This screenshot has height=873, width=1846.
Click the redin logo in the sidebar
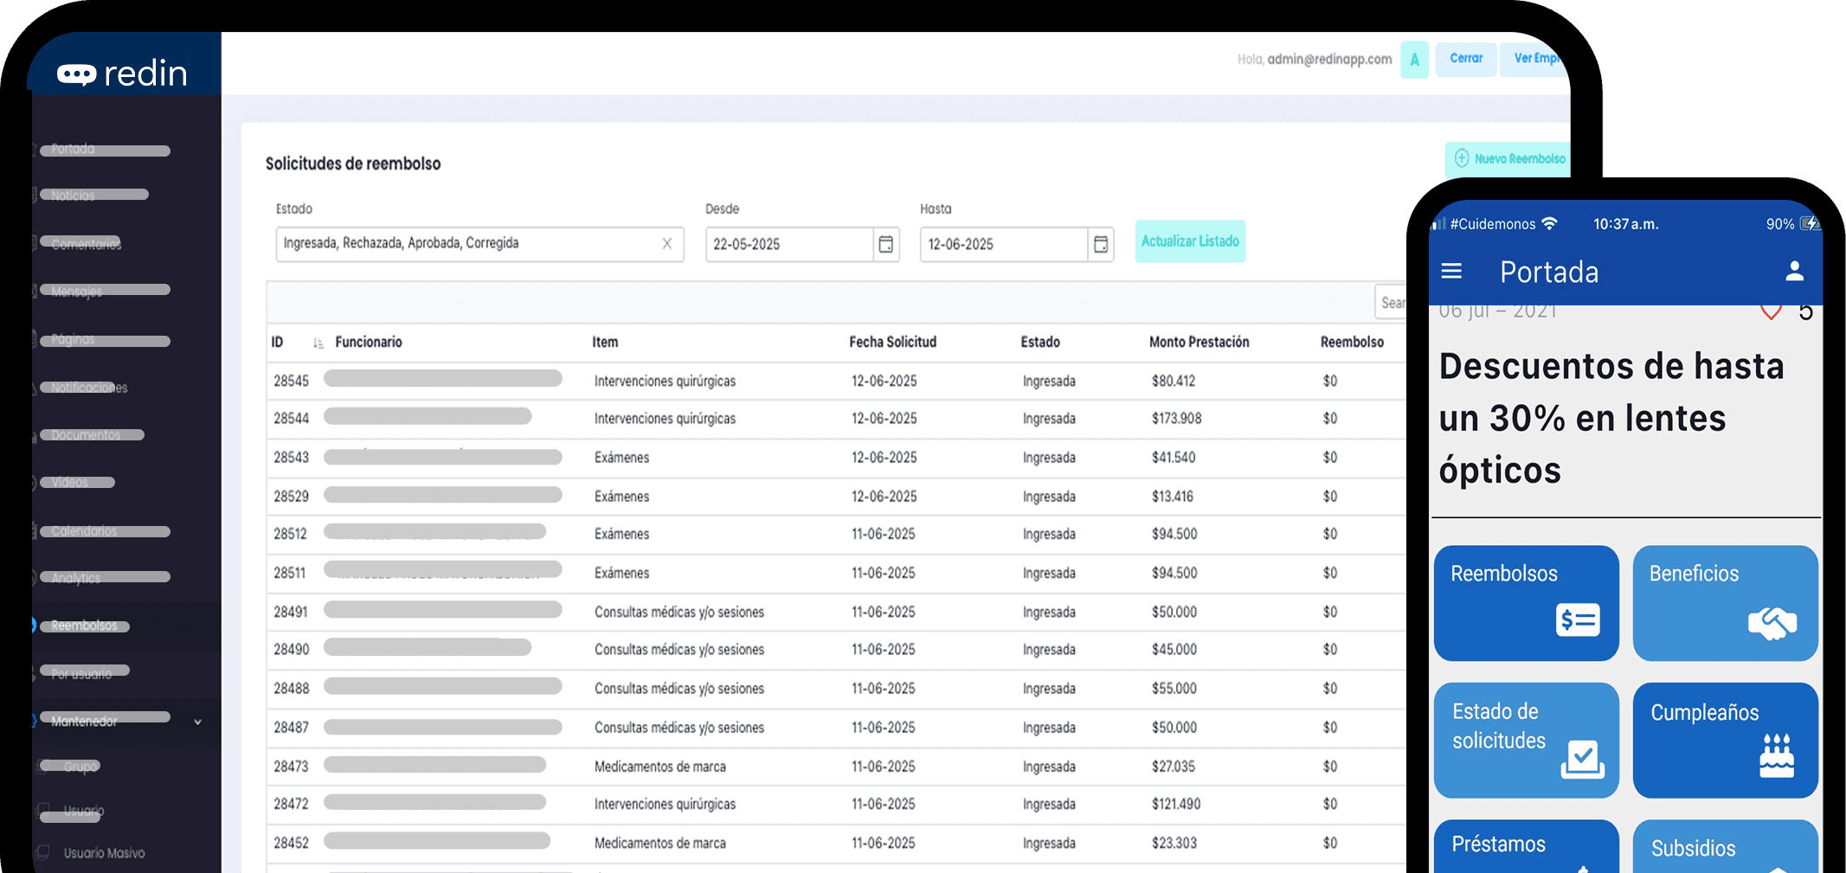pyautogui.click(x=122, y=74)
